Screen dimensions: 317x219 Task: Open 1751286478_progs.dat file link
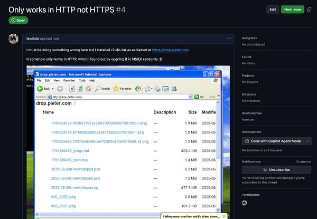tap(70, 151)
